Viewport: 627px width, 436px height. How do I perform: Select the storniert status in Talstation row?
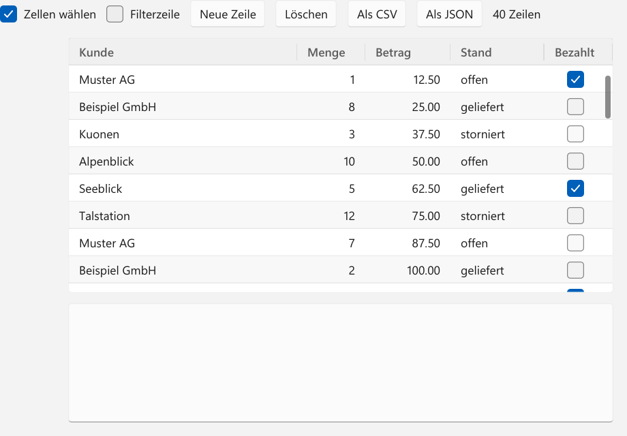[497, 216]
